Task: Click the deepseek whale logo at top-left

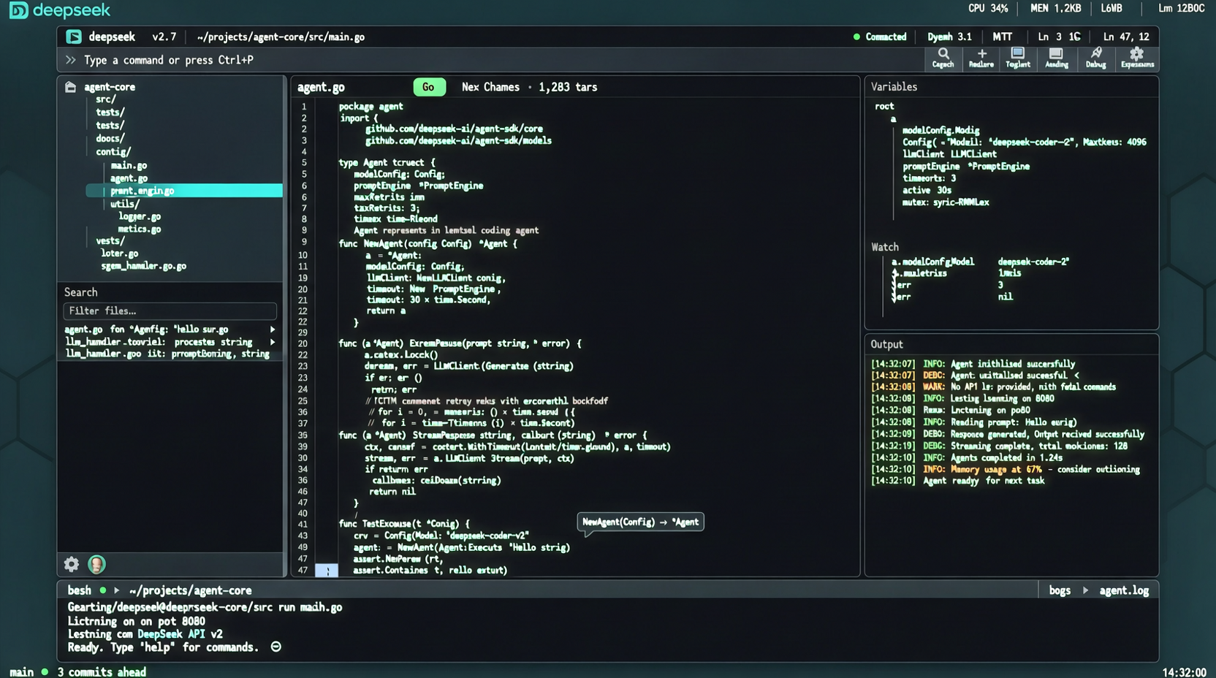Action: [x=18, y=10]
